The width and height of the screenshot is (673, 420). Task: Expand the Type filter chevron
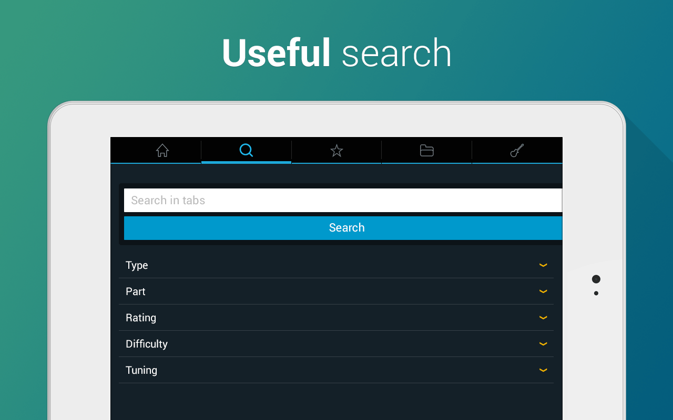click(x=543, y=265)
